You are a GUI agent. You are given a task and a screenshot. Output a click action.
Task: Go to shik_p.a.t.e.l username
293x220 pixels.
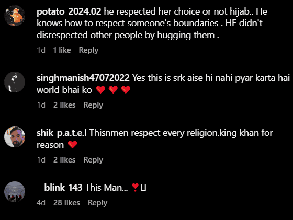tap(62, 133)
